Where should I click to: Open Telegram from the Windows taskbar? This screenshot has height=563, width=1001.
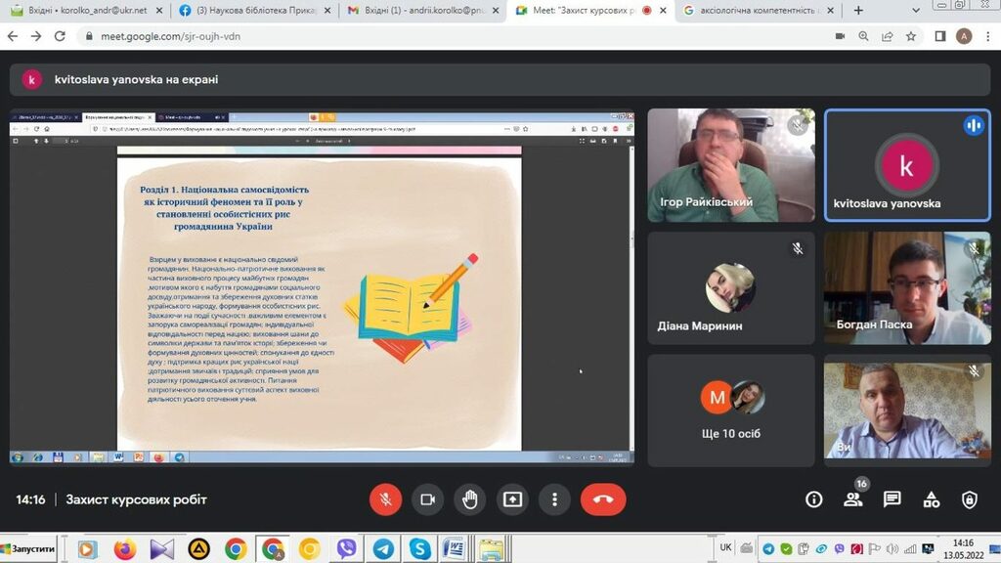(383, 548)
